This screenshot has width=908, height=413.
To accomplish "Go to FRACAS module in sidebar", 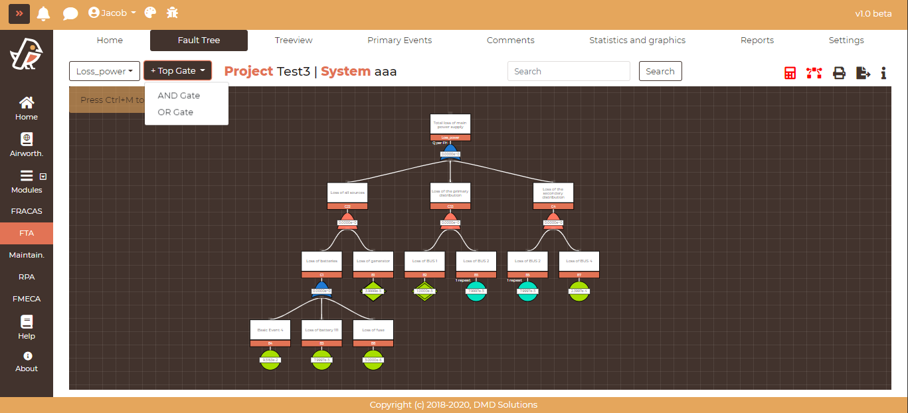I will click(27, 211).
